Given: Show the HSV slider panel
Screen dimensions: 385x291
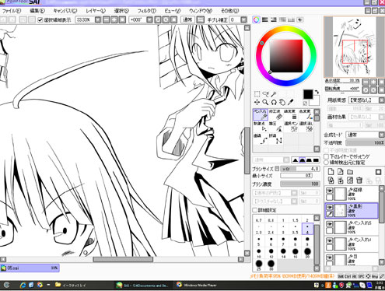Looking at the screenshot, I should pyautogui.click(x=274, y=19).
